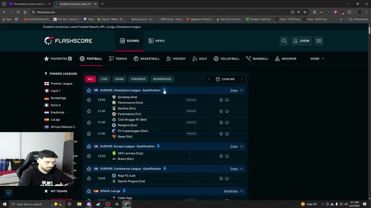Select BASKETBALL sport
371x208 pixels.
pos(147,59)
